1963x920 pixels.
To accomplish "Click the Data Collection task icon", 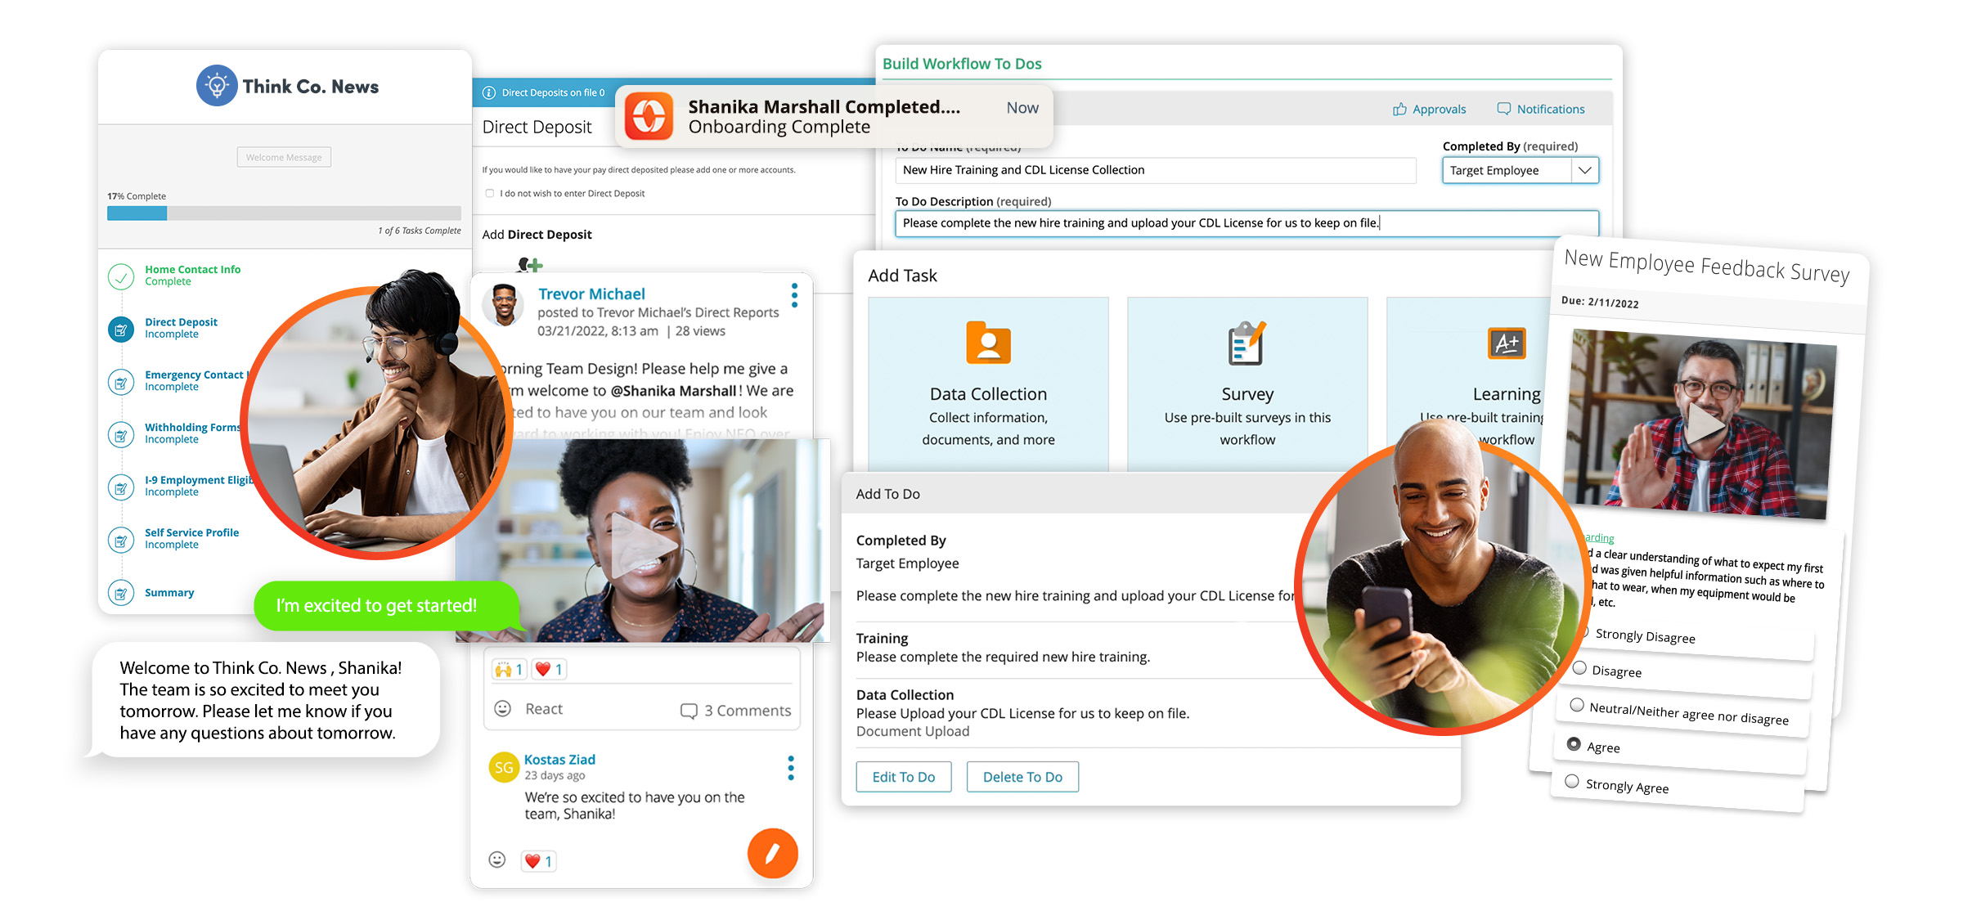I will (988, 343).
